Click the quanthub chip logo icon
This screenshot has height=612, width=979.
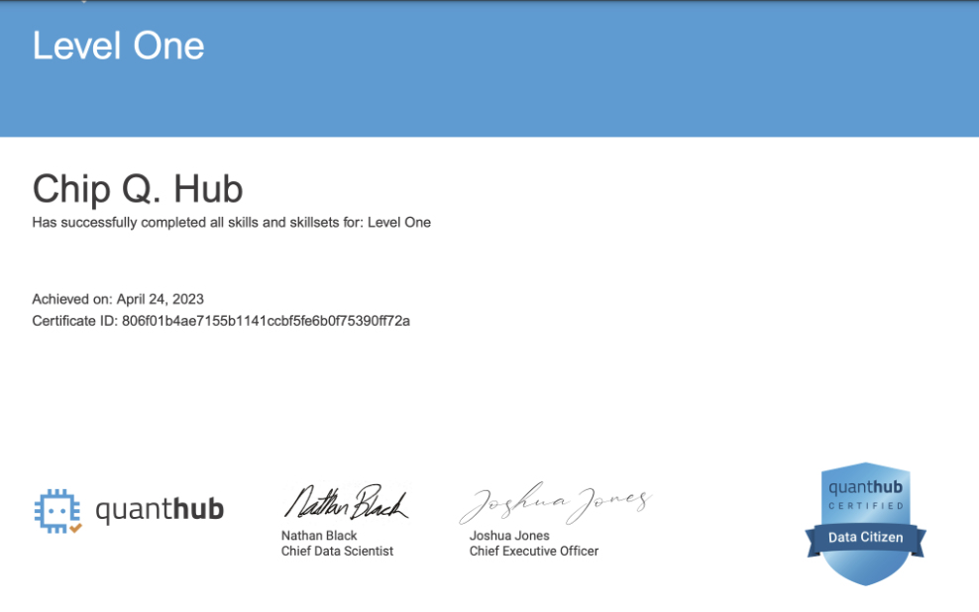pos(55,509)
